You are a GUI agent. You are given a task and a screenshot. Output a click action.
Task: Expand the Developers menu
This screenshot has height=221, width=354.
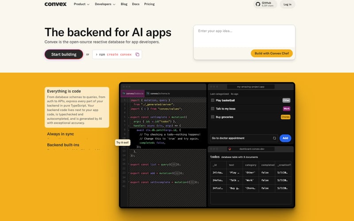(x=105, y=4)
